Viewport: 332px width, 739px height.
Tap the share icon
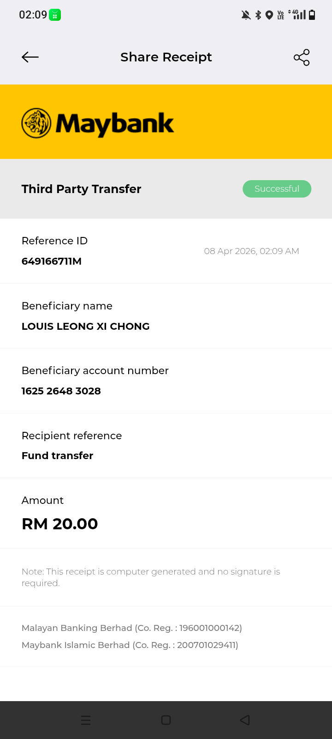302,57
